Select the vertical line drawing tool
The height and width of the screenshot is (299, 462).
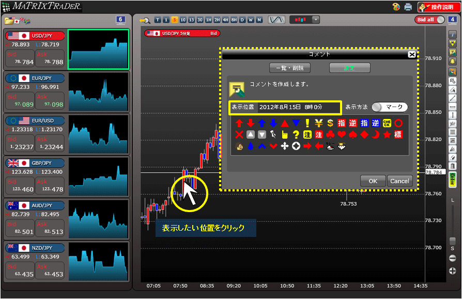[452, 115]
